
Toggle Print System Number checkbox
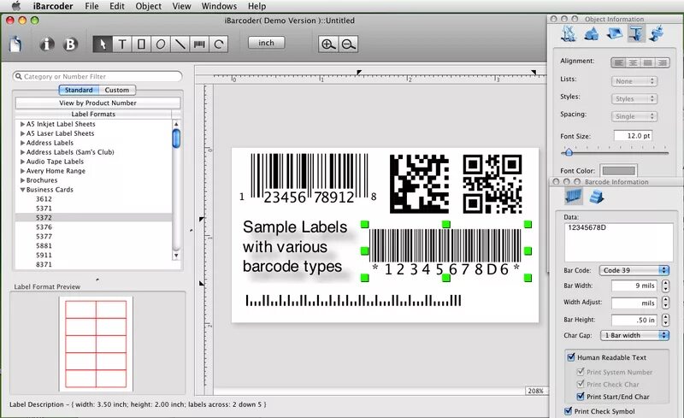click(x=581, y=372)
